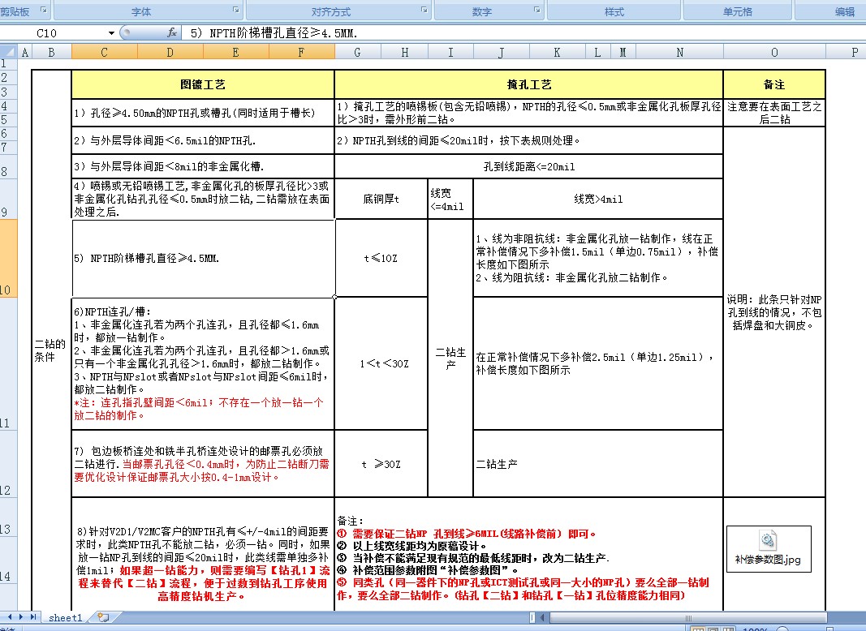Select the notes cell starting '备注：'
866x631 pixels.
(529, 554)
